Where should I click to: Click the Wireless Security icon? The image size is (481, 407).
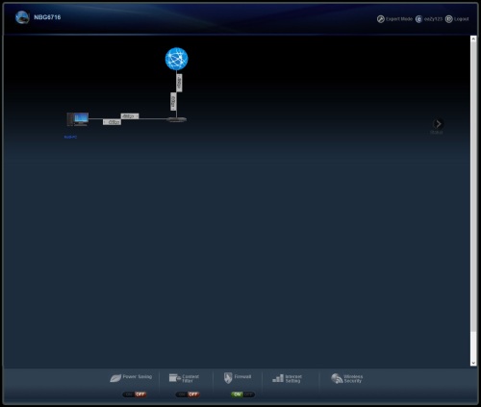(337, 378)
